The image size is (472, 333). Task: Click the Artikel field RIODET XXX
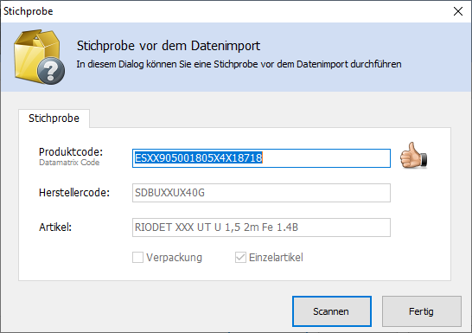261,227
